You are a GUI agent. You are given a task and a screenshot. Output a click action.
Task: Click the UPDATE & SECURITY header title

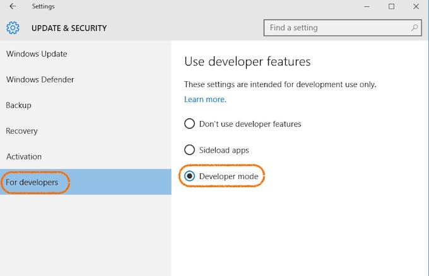[x=69, y=28]
